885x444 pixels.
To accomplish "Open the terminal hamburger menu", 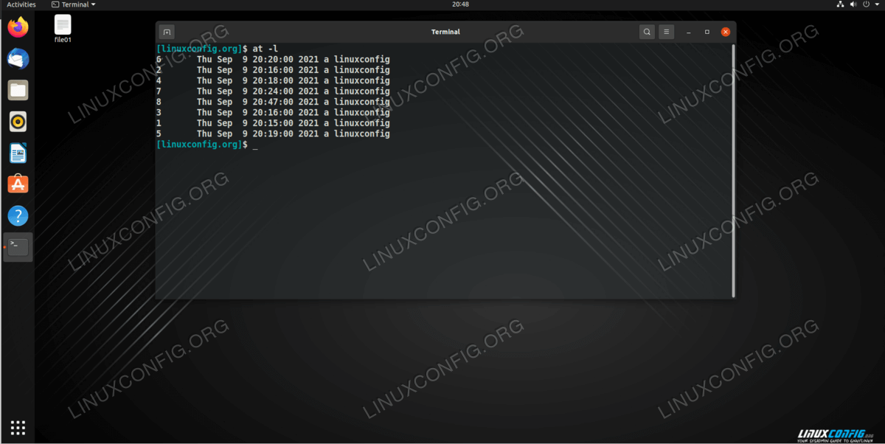I will tap(666, 32).
